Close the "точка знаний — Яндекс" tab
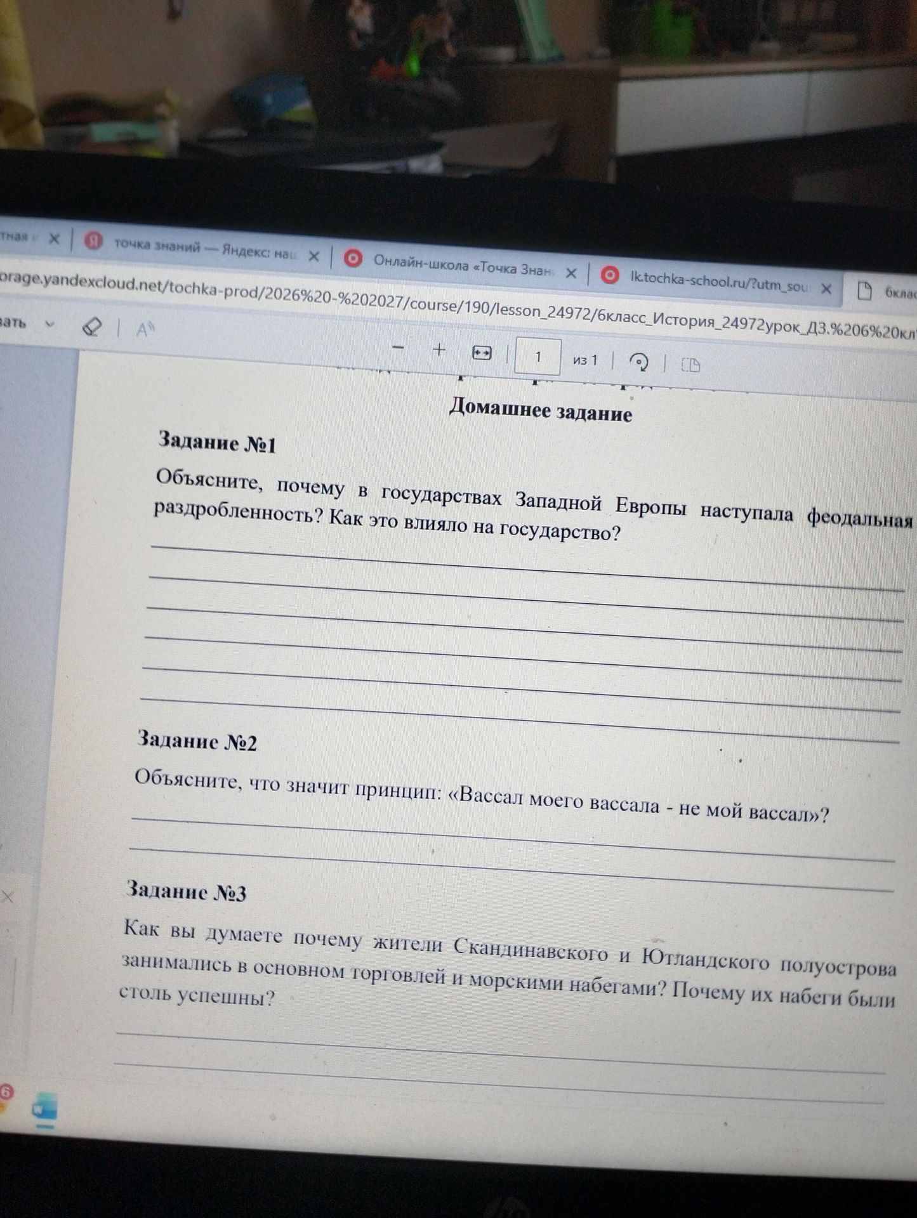 (313, 256)
